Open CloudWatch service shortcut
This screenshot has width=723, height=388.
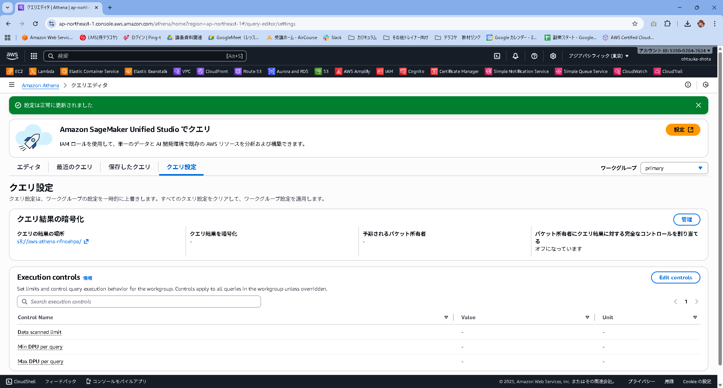pos(631,71)
